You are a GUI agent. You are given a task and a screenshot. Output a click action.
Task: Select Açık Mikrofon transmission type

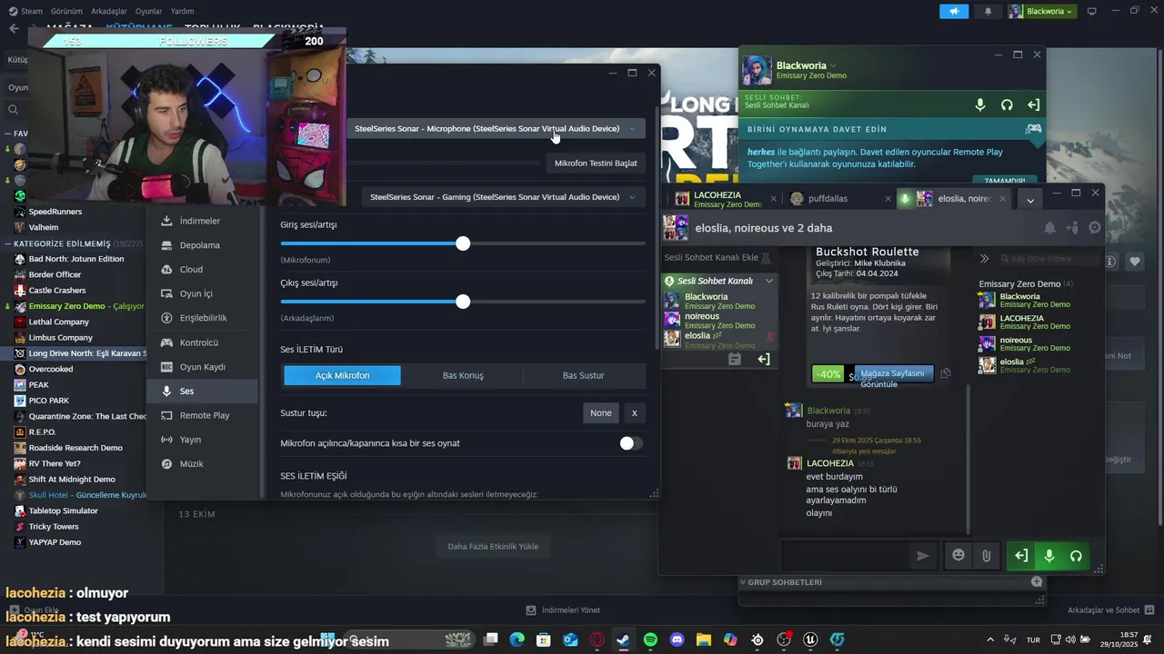[342, 375]
